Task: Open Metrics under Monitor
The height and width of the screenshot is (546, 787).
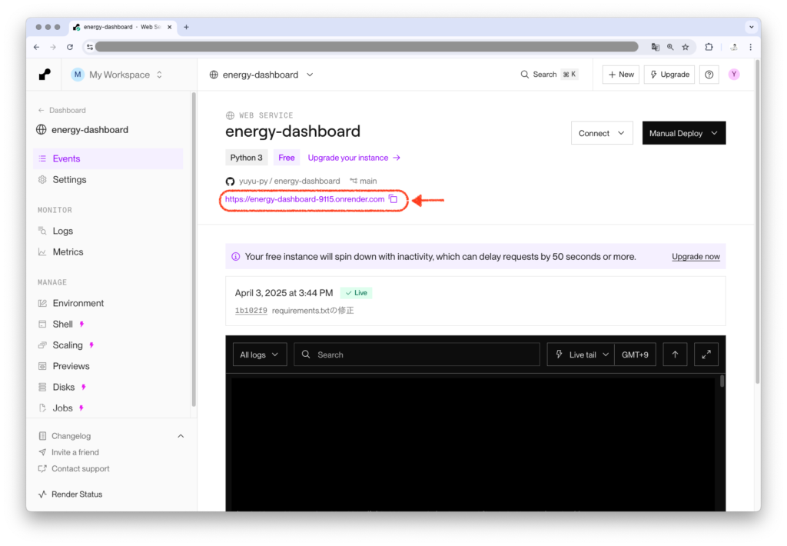Action: click(108, 252)
